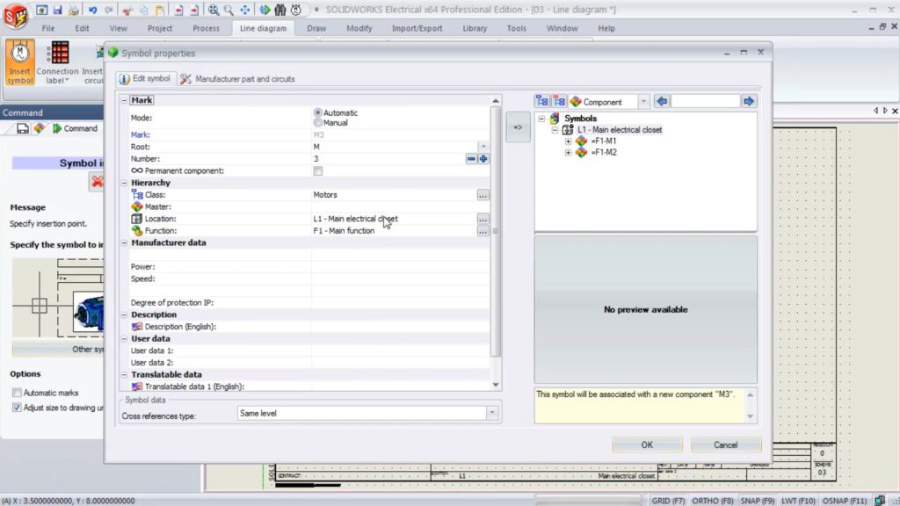Click the status bar icon after OSNAP
This screenshot has height=506, width=900.
pyautogui.click(x=879, y=501)
